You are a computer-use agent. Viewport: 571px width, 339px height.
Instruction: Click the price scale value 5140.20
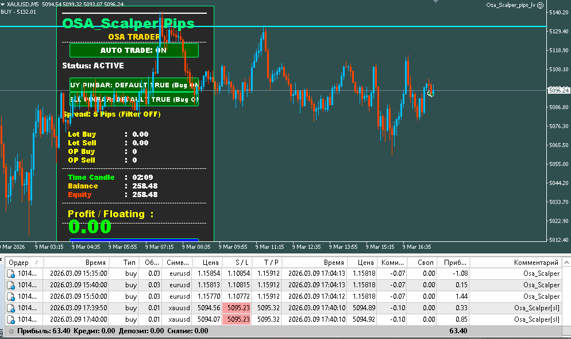coord(558,13)
